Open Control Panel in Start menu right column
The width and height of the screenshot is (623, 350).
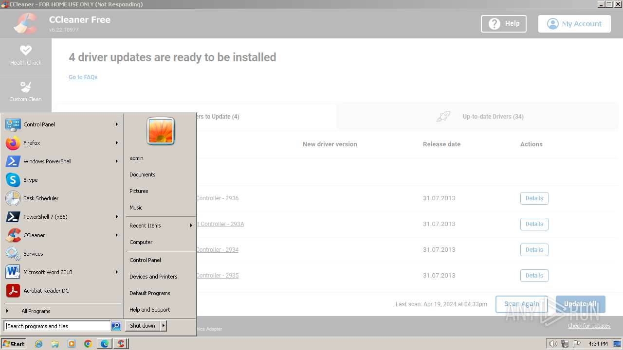161,260
